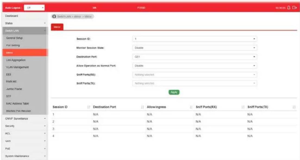300x160 pixels.
Task: Open EEE in sidebar
Action: tap(25, 75)
